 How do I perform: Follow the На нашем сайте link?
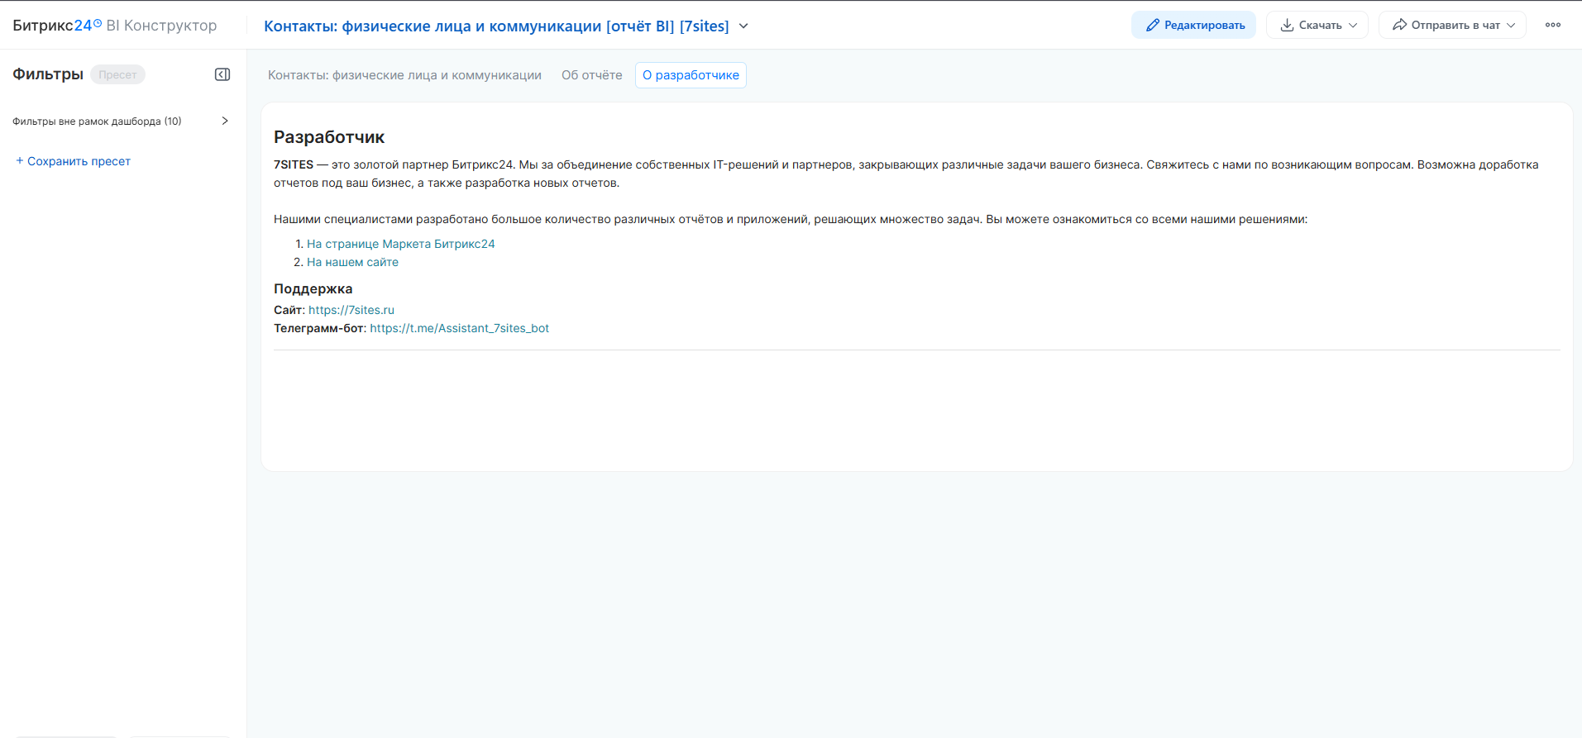pyautogui.click(x=352, y=262)
